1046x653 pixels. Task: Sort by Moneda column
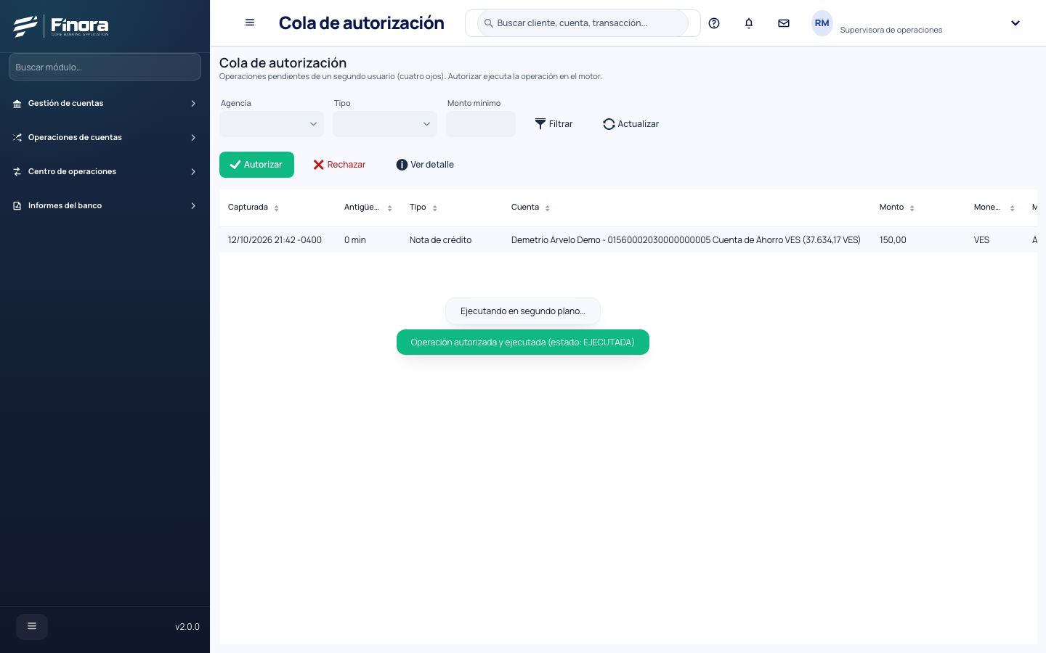point(1012,208)
